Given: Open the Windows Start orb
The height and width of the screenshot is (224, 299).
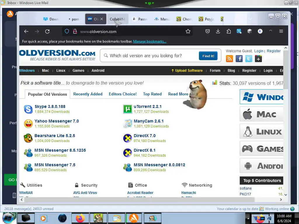Looking at the screenshot, I should (8, 218).
